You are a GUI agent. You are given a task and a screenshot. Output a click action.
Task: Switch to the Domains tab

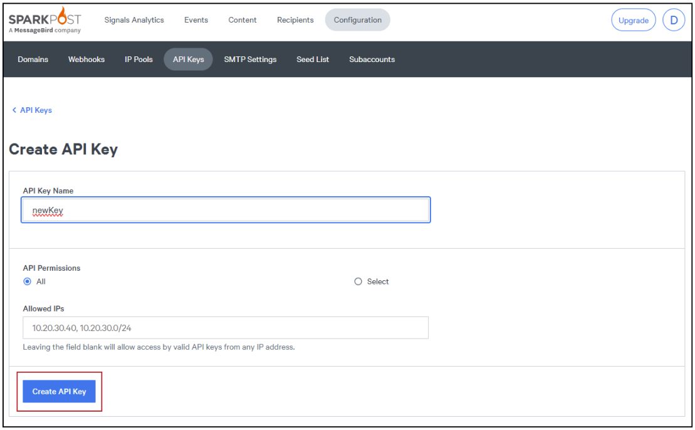[33, 60]
